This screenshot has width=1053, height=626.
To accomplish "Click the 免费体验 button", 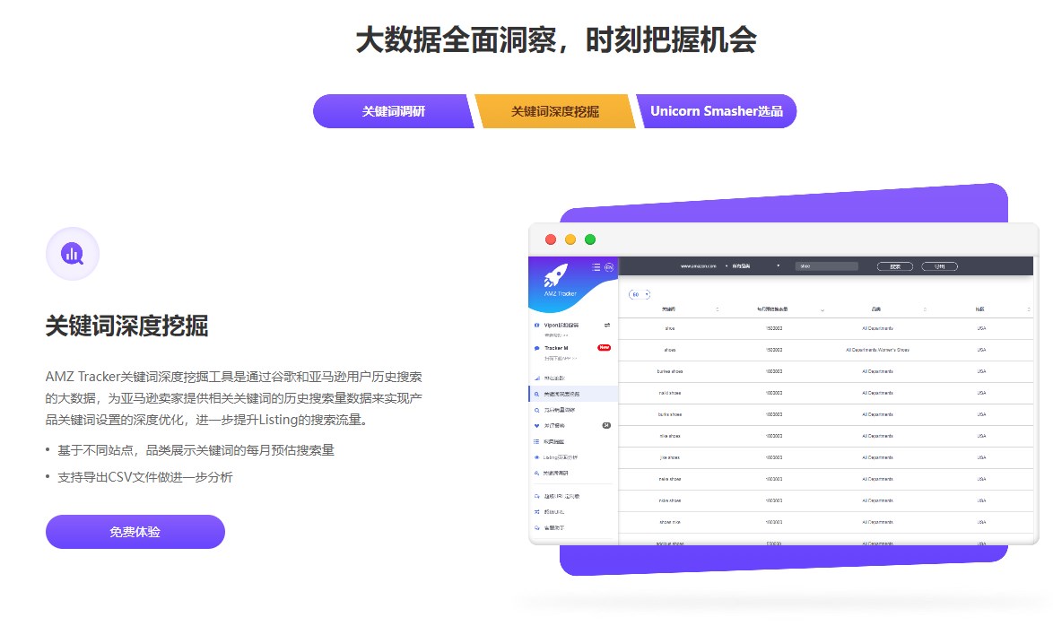I will [x=135, y=532].
